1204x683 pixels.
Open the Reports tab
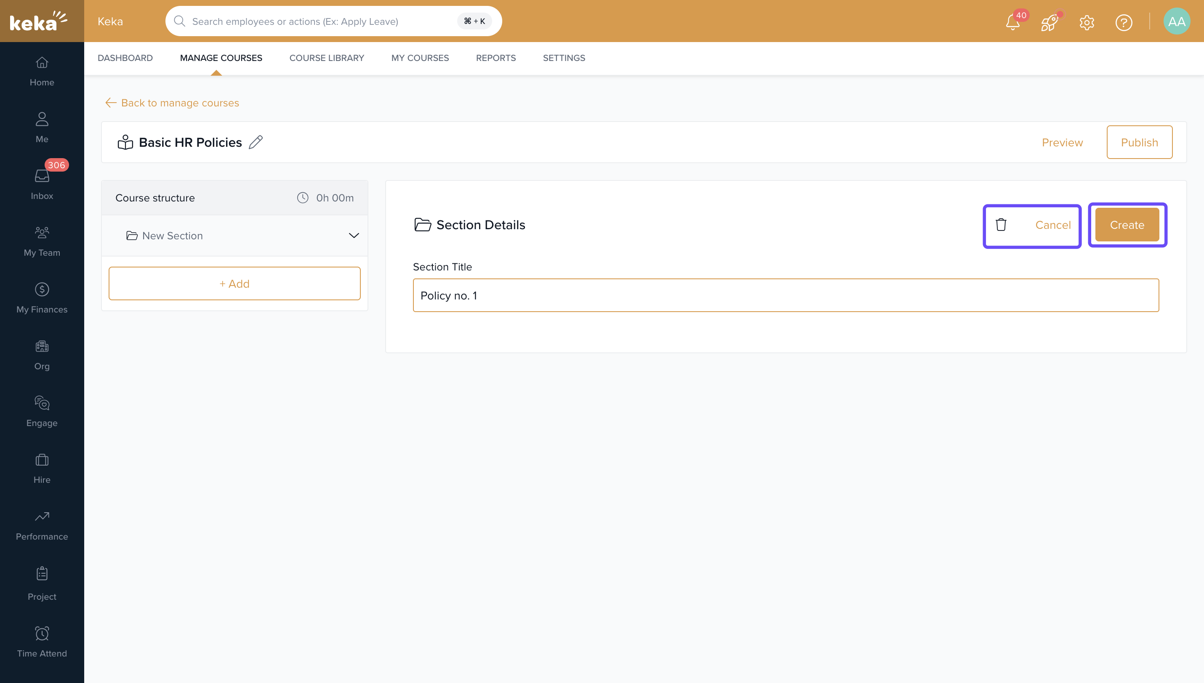pos(495,58)
